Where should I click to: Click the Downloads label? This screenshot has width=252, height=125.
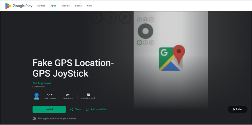68,98
